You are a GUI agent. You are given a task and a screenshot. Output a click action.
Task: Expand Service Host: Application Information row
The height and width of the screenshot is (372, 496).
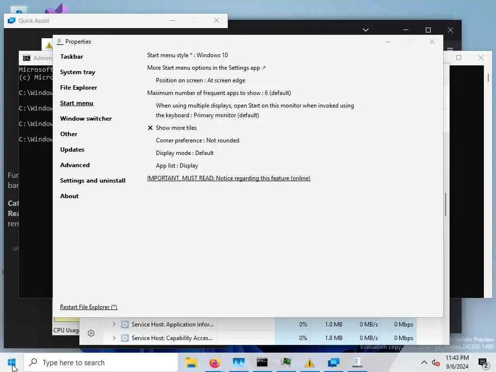[x=114, y=324]
